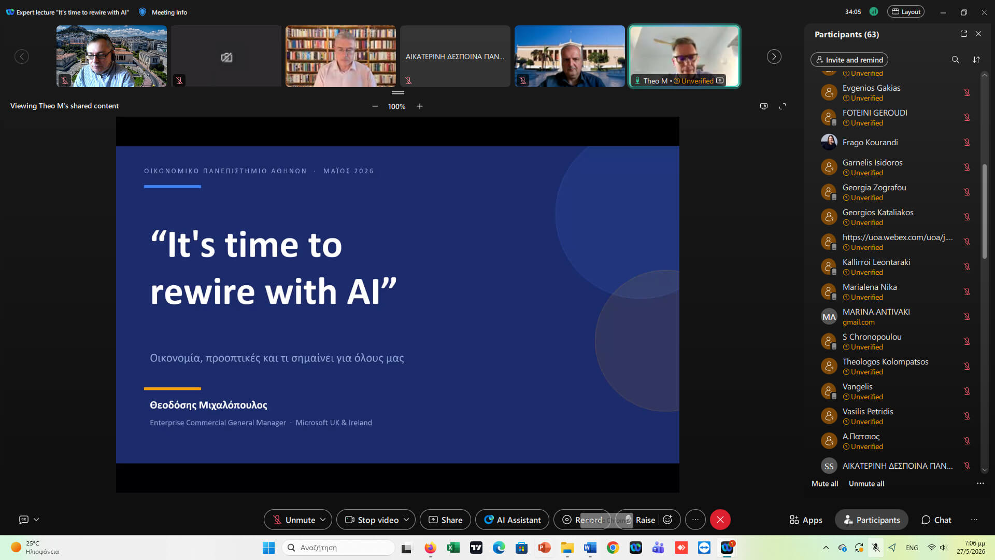Open the Apps panel
The width and height of the screenshot is (995, 560).
click(806, 520)
